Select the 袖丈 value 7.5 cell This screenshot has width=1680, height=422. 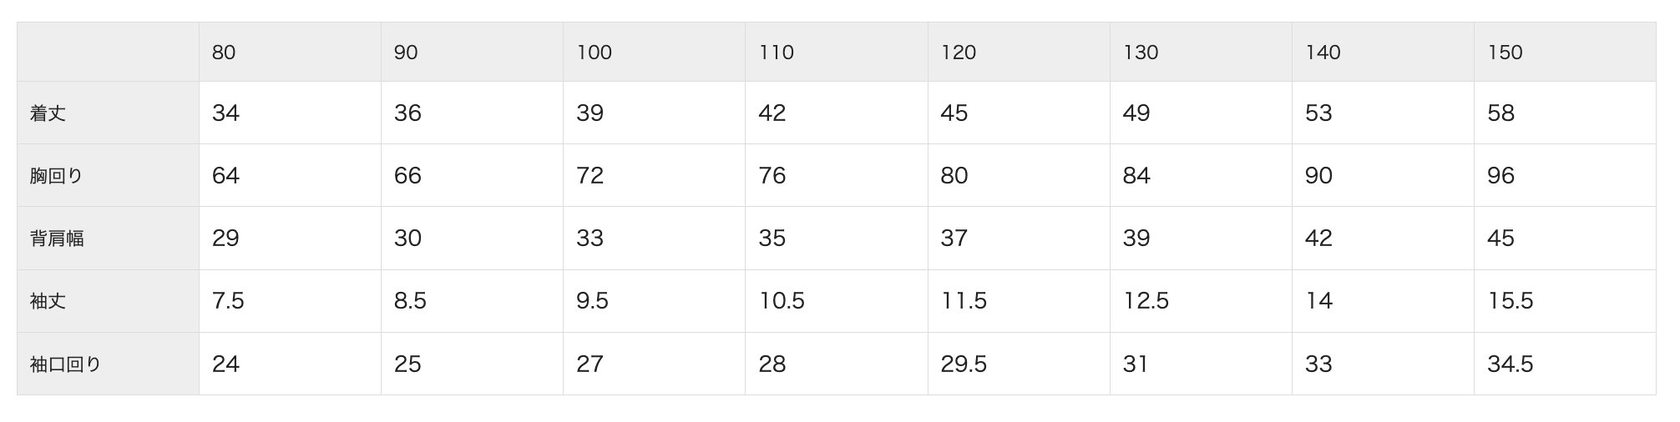click(x=290, y=301)
